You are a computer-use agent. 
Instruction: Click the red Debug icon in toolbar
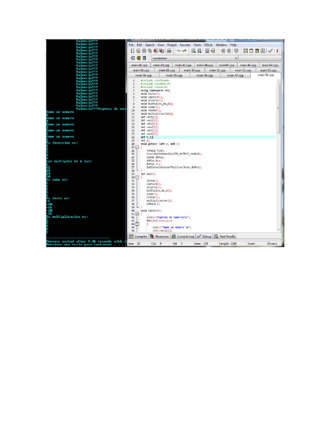click(277, 51)
